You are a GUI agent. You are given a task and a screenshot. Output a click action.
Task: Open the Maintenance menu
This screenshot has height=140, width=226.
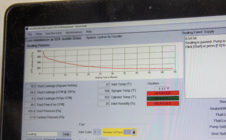click(74, 32)
